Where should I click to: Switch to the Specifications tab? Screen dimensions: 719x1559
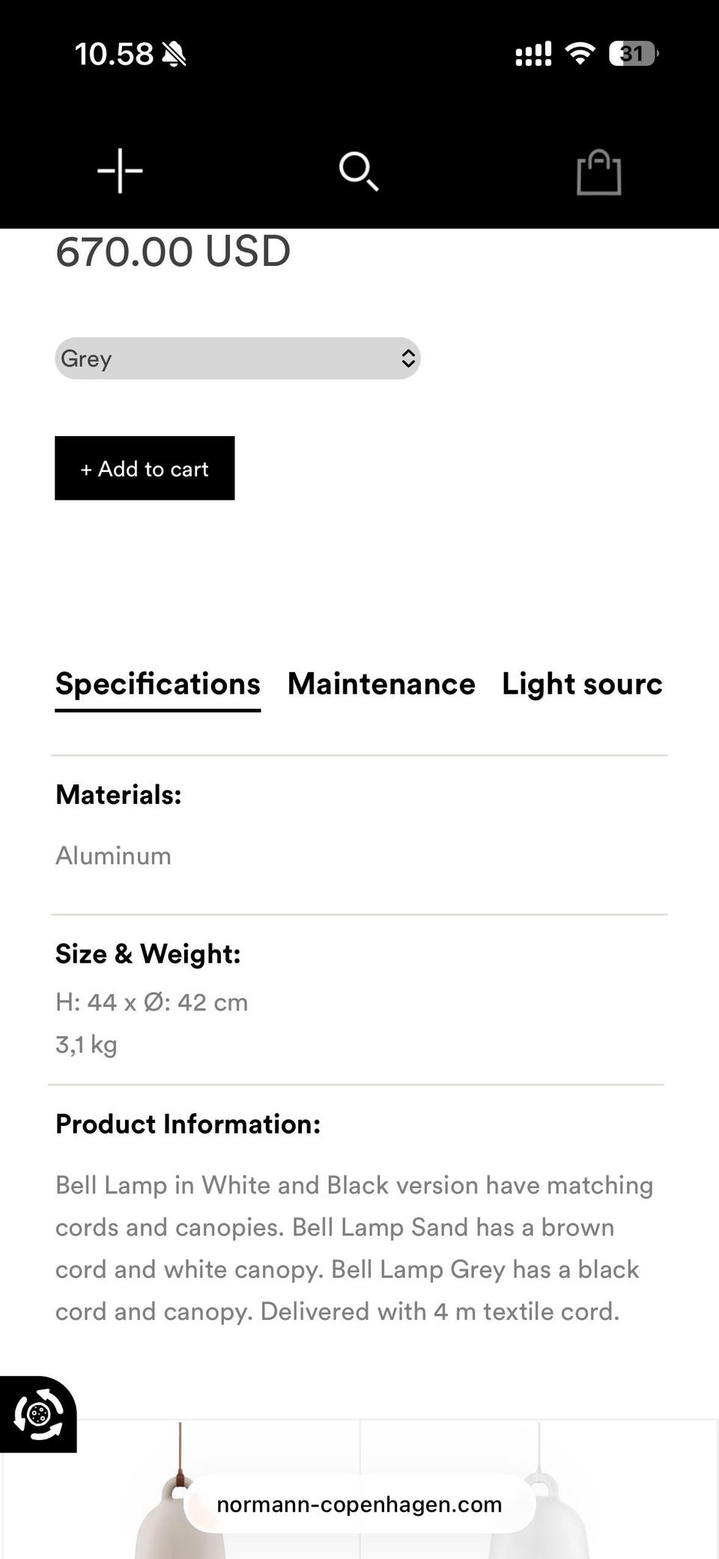[158, 684]
